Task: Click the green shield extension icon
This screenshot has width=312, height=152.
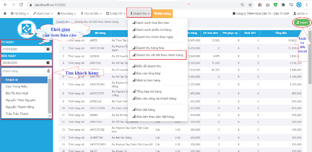Action: coord(275,5)
